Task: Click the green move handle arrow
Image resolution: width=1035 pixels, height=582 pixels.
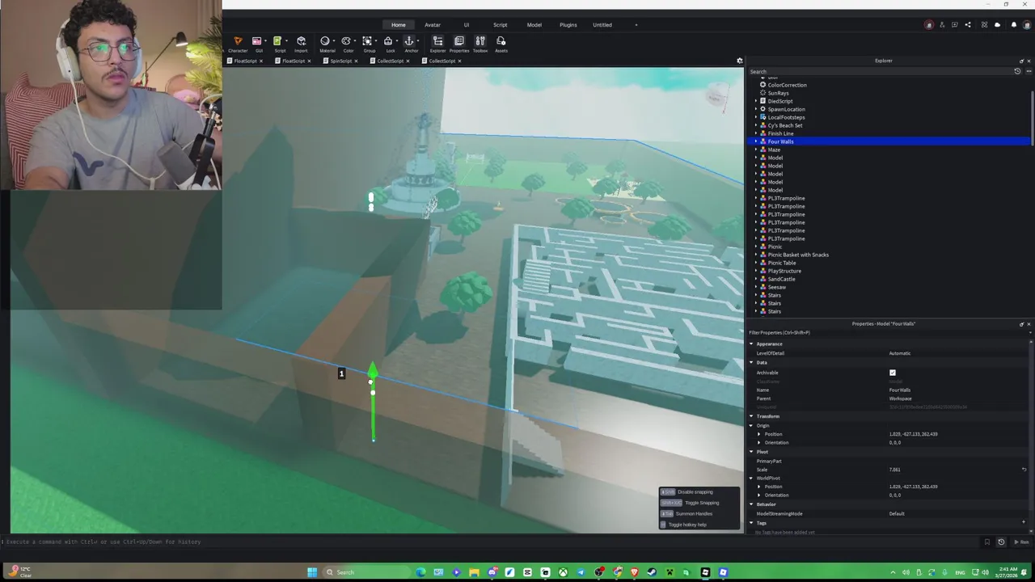Action: [372, 371]
